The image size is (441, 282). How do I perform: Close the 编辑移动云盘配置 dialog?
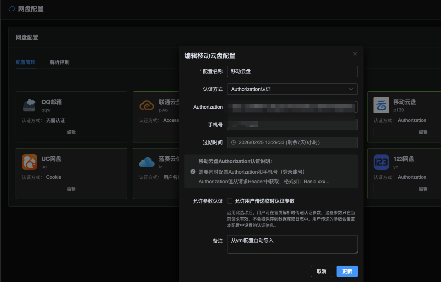(355, 54)
